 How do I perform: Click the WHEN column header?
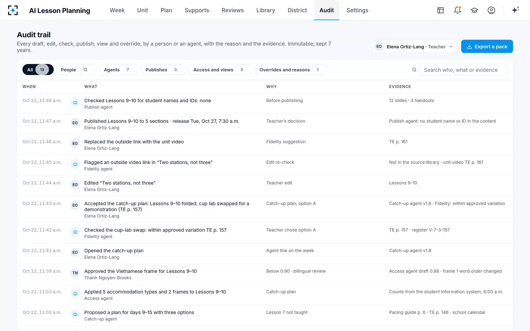point(29,87)
